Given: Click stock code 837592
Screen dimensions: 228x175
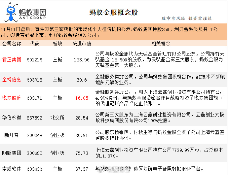Looking at the screenshot, I should click(x=35, y=118).
